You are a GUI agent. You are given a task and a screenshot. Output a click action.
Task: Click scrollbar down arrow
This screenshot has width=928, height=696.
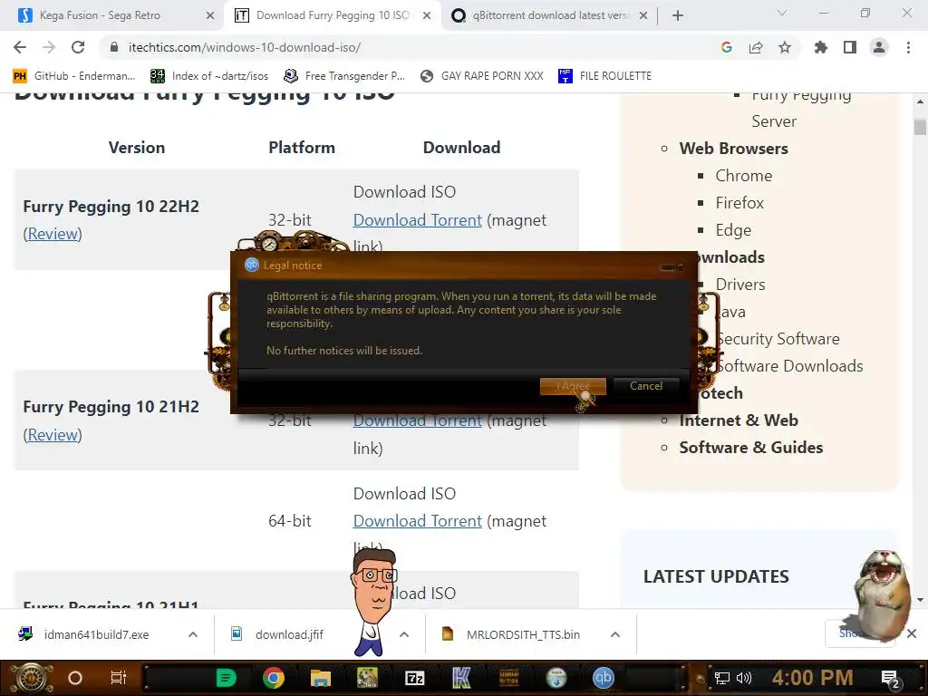click(920, 600)
